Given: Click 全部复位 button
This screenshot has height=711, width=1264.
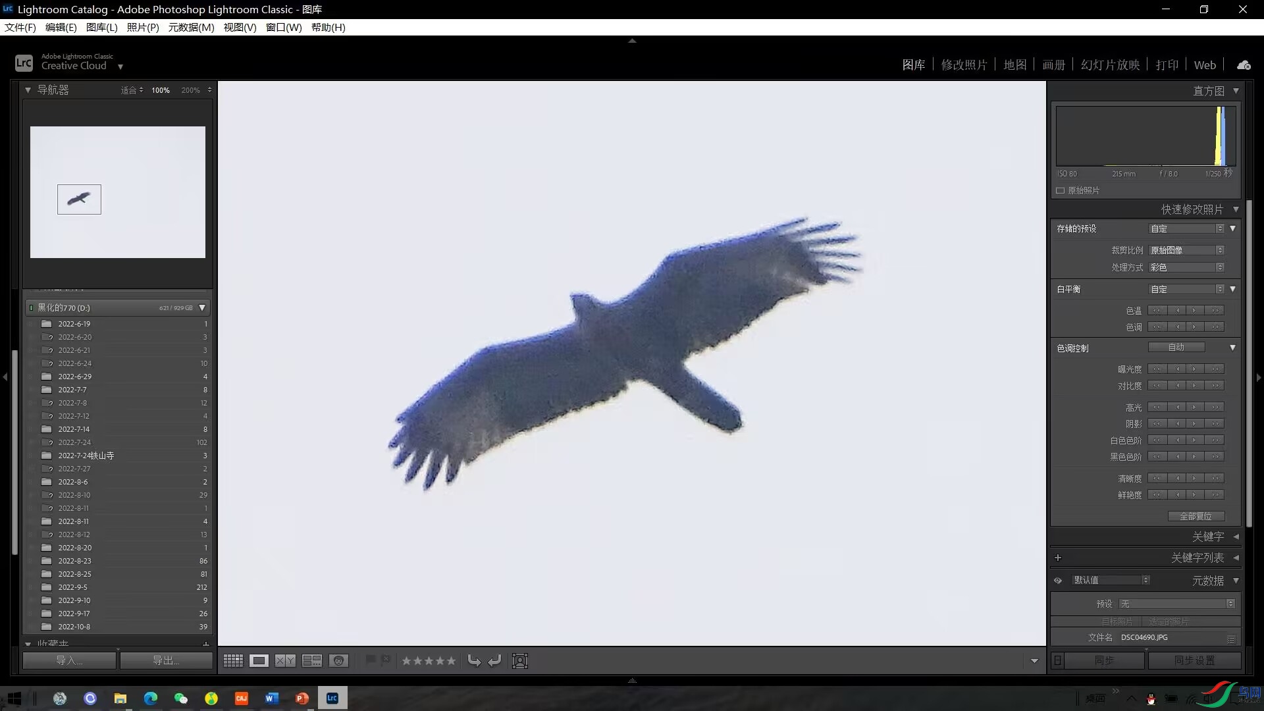Looking at the screenshot, I should (x=1196, y=516).
